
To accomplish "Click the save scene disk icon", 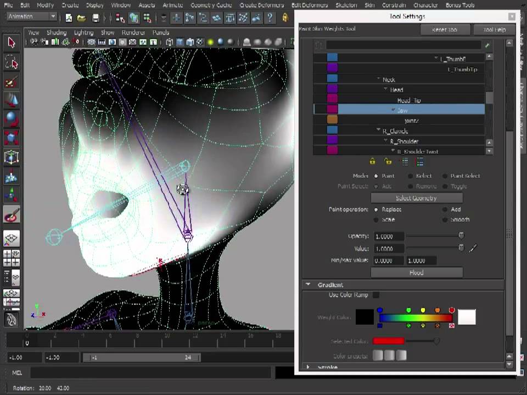I will [x=96, y=18].
